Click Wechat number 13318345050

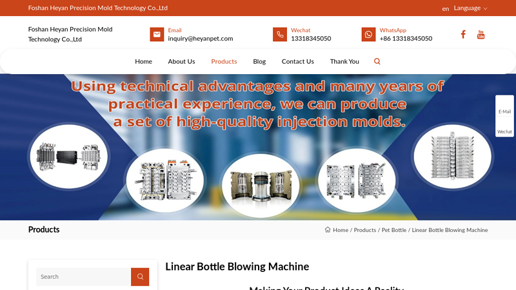click(x=311, y=39)
